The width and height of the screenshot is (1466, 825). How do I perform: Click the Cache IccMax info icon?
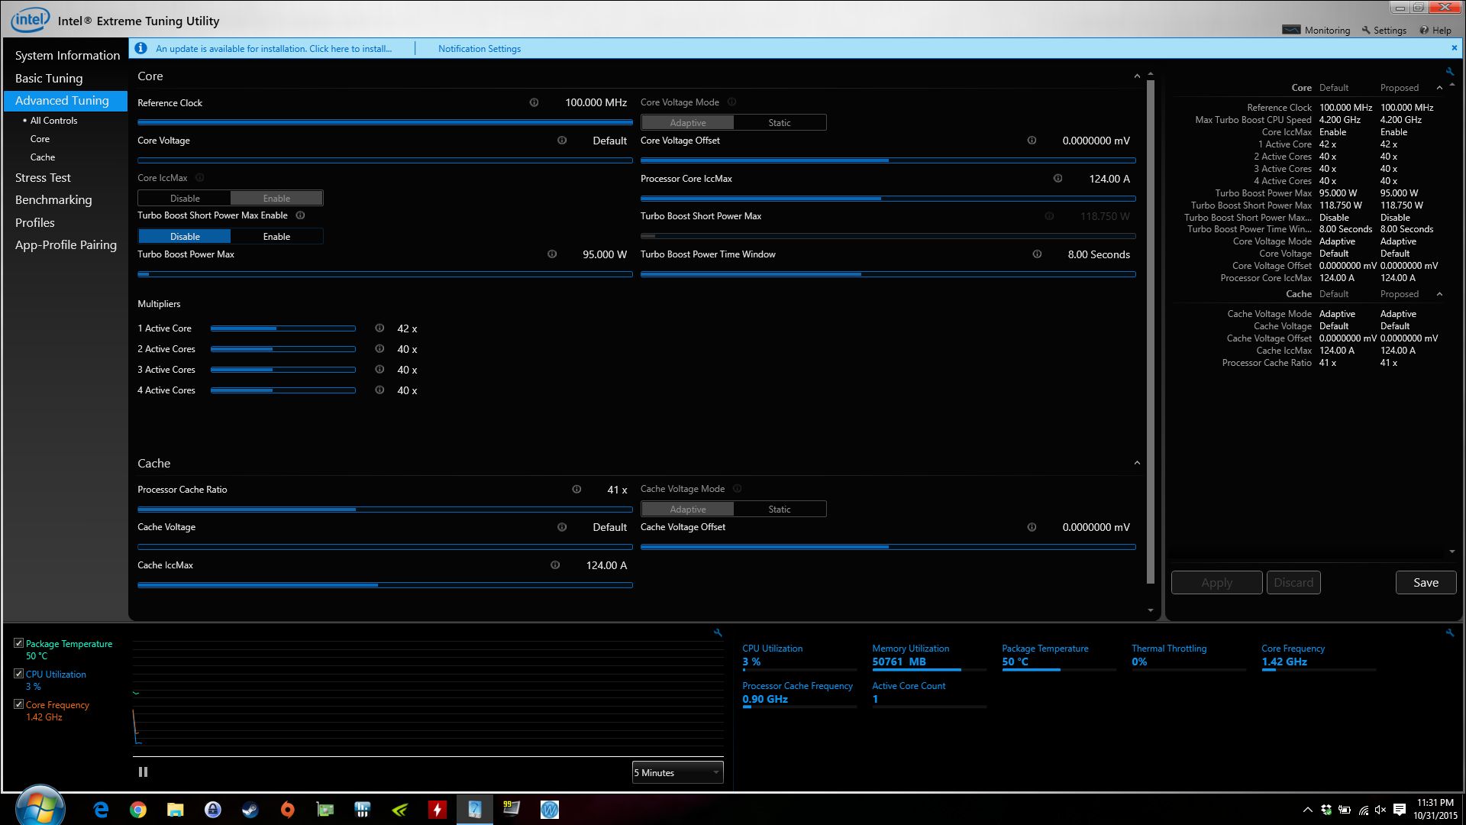coord(555,565)
